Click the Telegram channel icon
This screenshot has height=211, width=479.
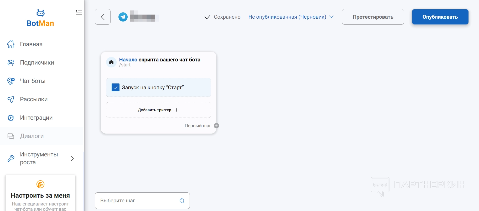(x=123, y=17)
